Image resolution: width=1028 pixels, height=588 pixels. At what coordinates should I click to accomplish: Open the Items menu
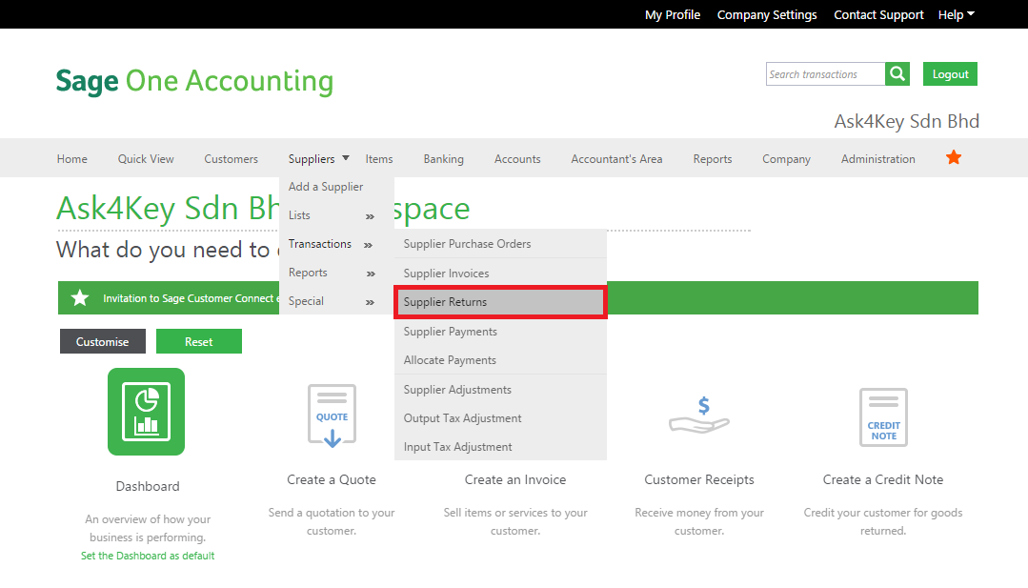tap(379, 158)
